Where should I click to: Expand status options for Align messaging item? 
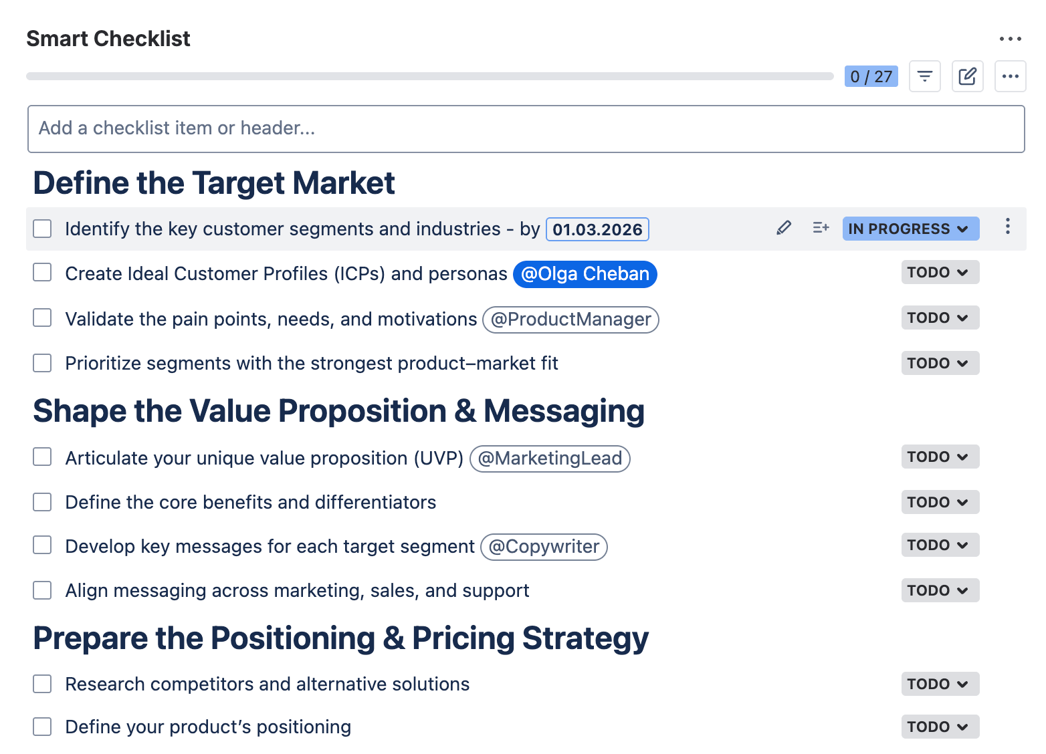point(940,590)
